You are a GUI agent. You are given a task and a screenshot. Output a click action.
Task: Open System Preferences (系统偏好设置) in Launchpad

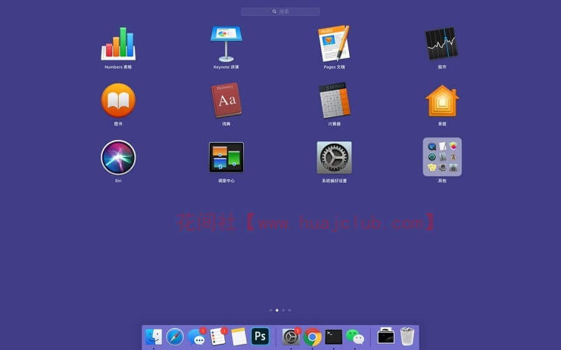tap(334, 158)
